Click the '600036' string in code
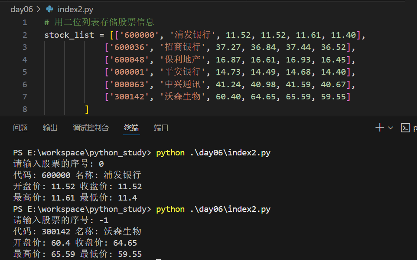 click(129, 47)
